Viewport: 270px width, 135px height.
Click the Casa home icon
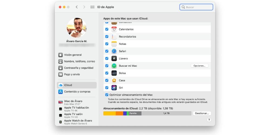tap(114, 80)
